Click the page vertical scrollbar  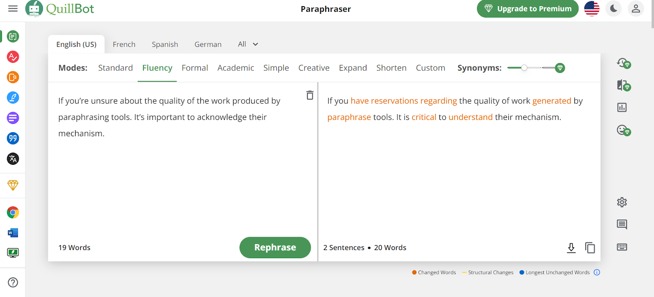coord(652,14)
